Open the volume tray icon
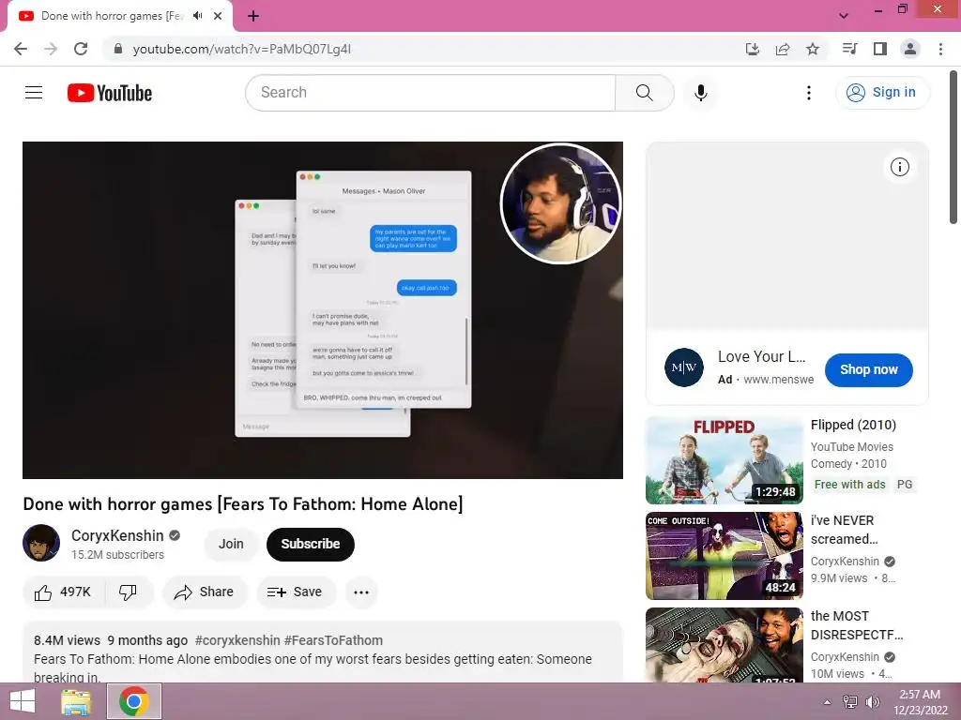 [x=872, y=702]
